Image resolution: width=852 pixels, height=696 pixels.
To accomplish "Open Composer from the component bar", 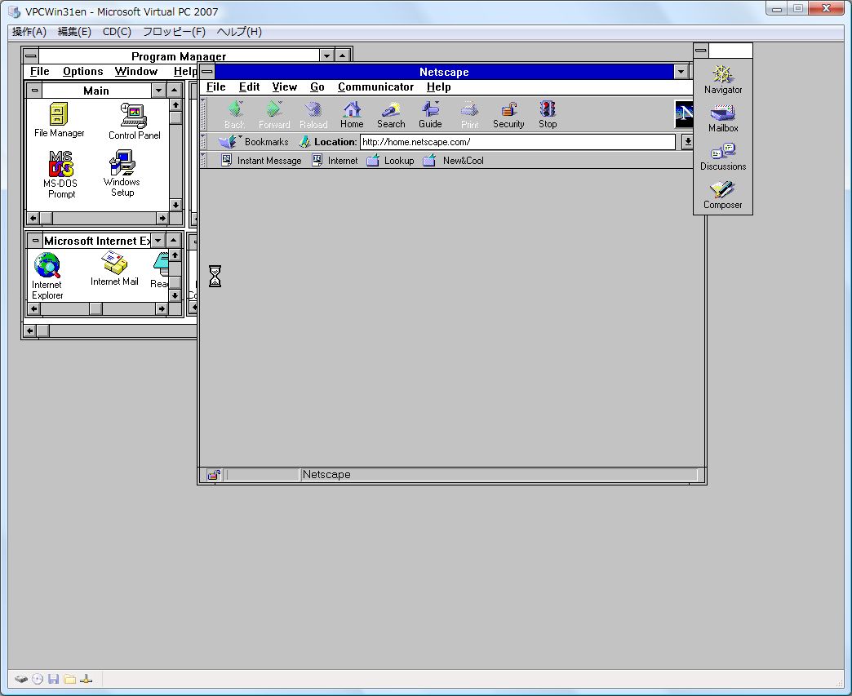I will coord(723,194).
